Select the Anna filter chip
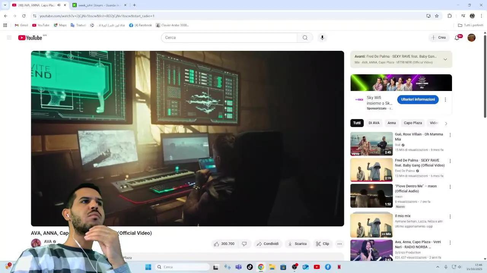 coord(392,123)
